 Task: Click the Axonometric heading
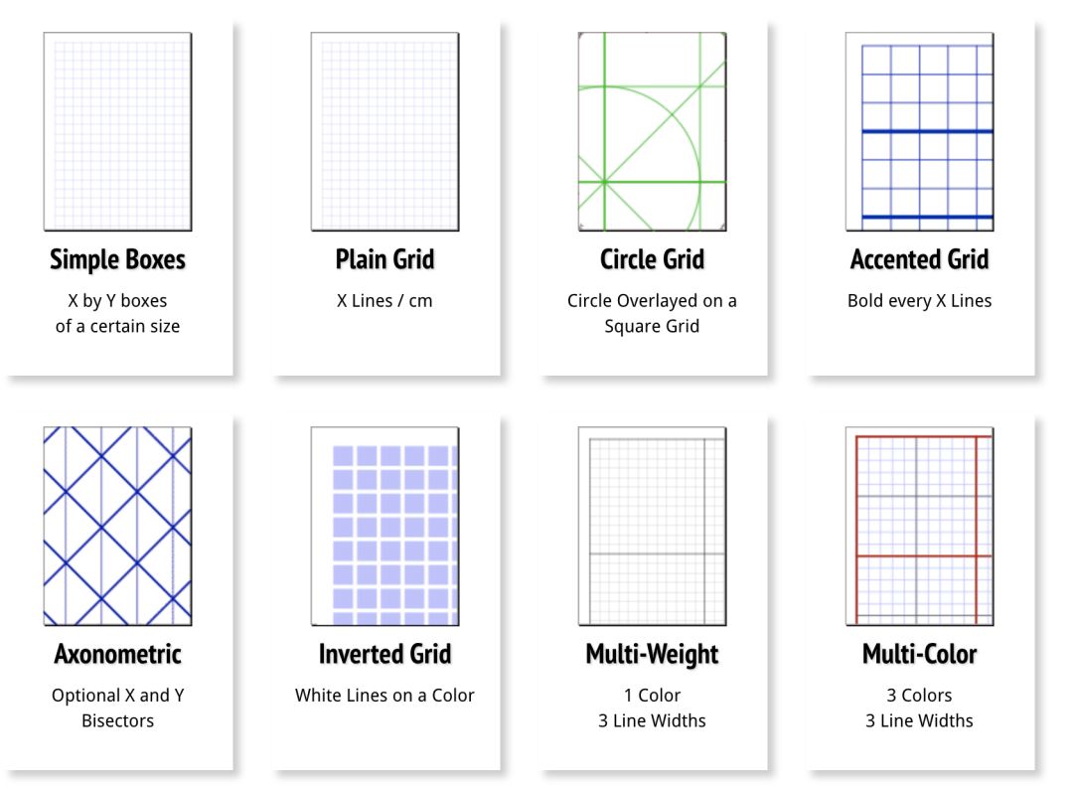pos(117,654)
